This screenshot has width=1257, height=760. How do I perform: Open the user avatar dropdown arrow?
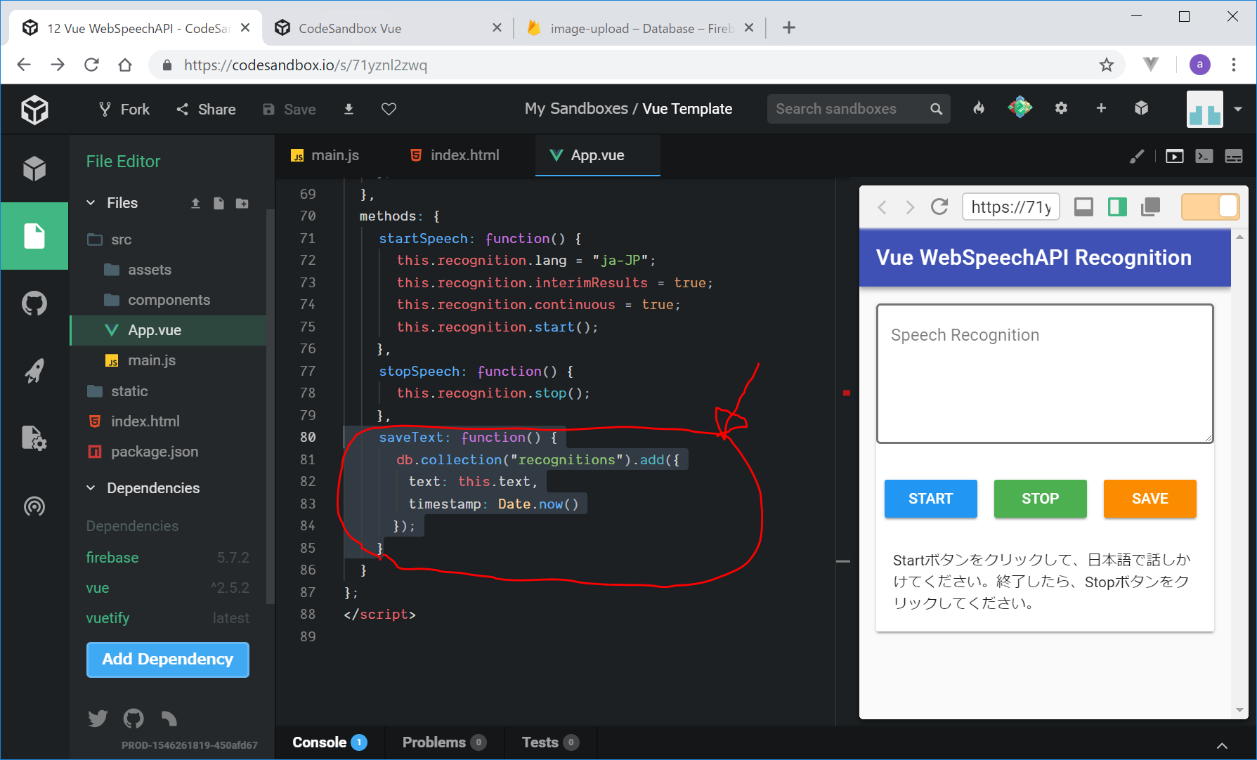tap(1238, 109)
